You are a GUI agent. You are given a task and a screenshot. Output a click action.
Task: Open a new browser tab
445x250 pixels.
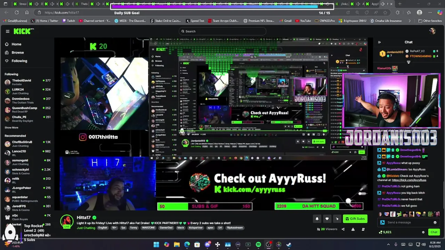[400, 4]
